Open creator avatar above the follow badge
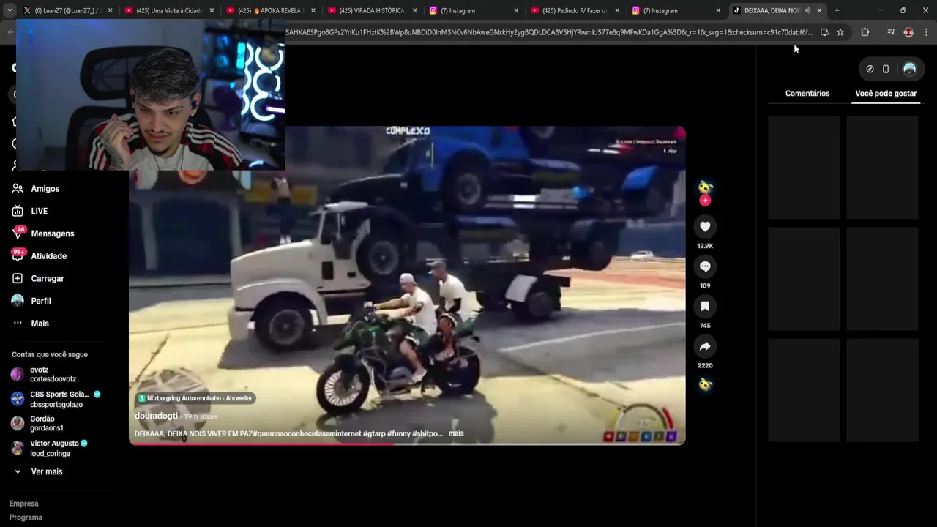Screen dimensions: 937x527 [705, 187]
